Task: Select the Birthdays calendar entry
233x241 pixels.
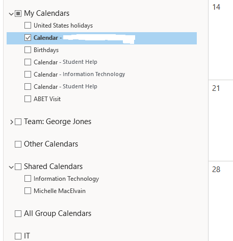Action: pyautogui.click(x=46, y=50)
